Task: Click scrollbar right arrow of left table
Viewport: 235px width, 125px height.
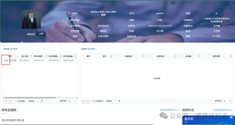Action: [x=77, y=98]
